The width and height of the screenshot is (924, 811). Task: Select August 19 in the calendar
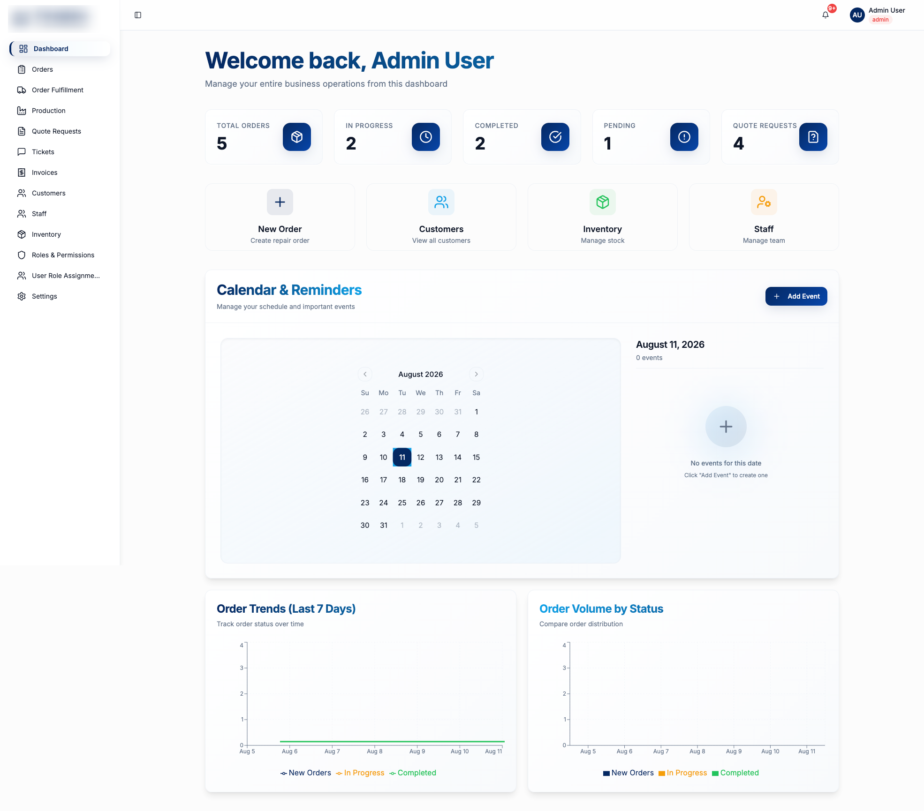(x=421, y=480)
